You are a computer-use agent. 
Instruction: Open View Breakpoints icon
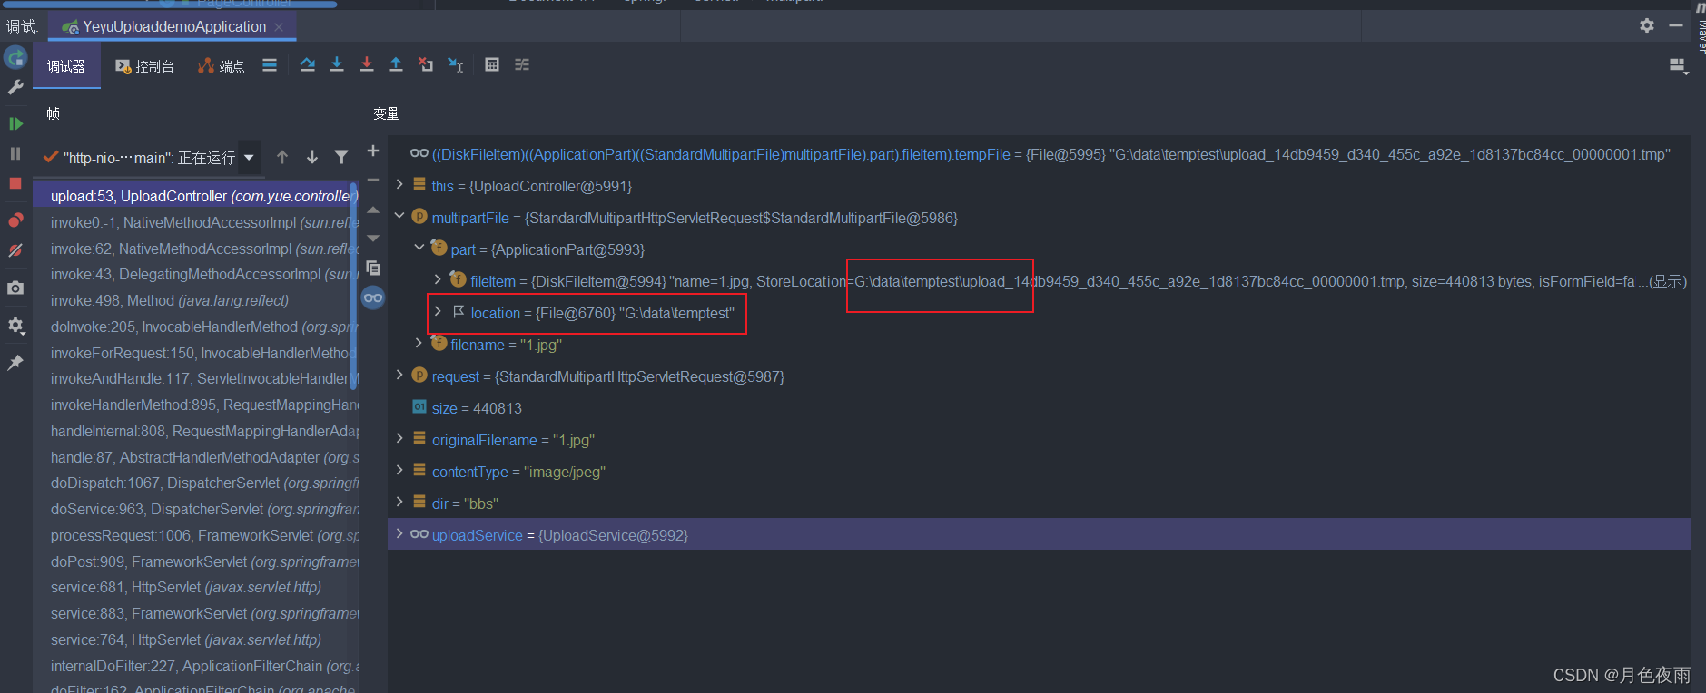pos(15,220)
